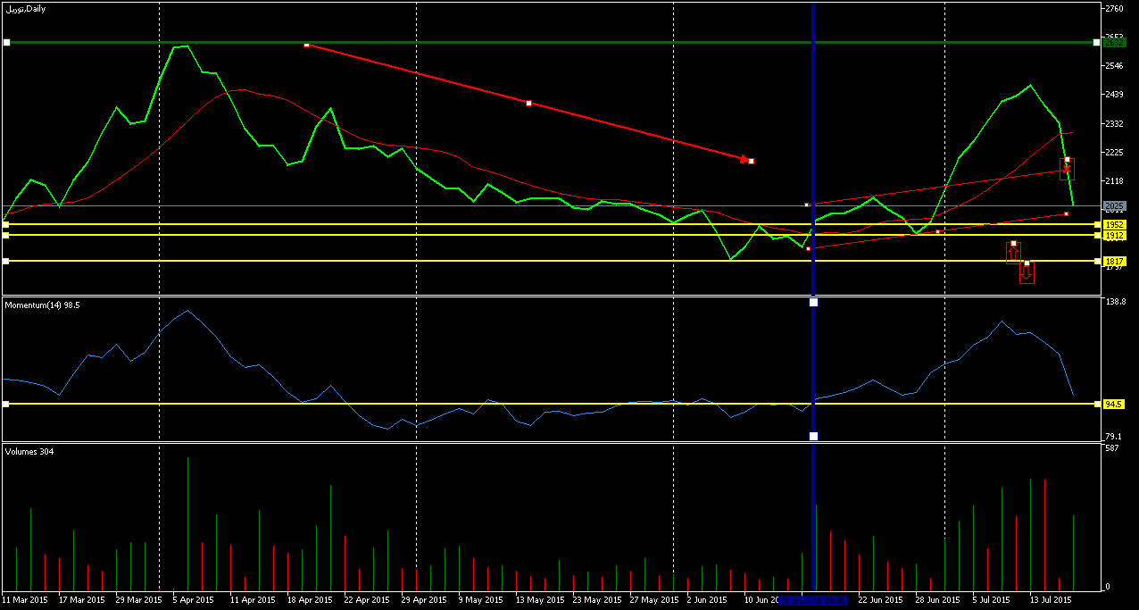Select the red down arrow marker
Viewport: 1139px width, 610px height.
(1027, 273)
